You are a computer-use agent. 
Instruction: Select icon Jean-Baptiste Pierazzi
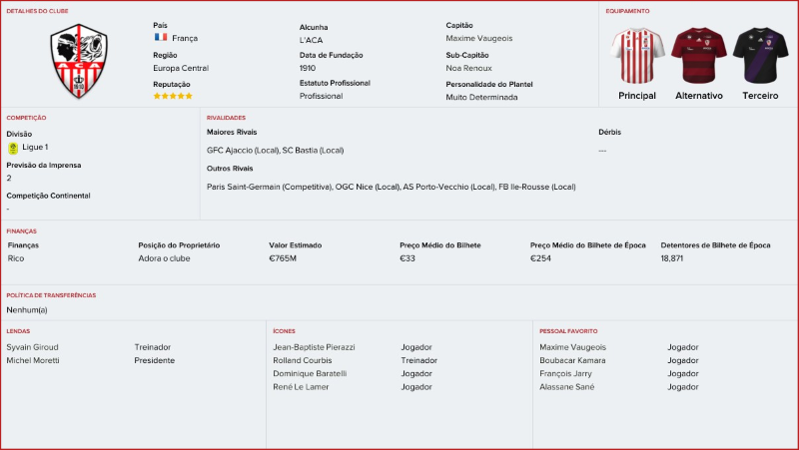pyautogui.click(x=314, y=347)
